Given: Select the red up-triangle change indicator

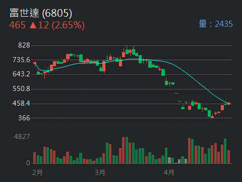Looking at the screenshot, I should [x=33, y=25].
